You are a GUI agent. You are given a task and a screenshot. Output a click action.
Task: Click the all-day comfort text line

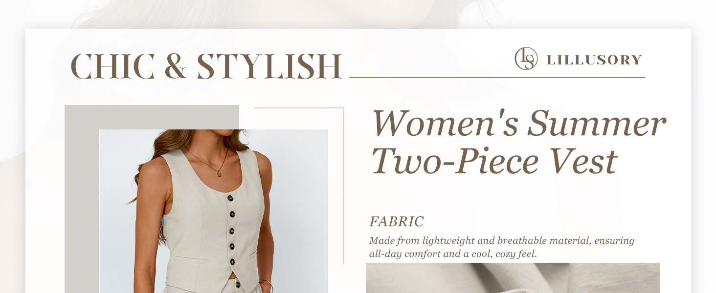click(x=453, y=254)
